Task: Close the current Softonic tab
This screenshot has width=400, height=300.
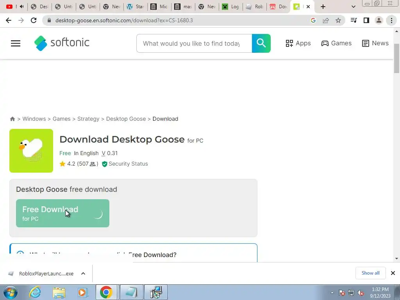Action: pyautogui.click(x=308, y=7)
